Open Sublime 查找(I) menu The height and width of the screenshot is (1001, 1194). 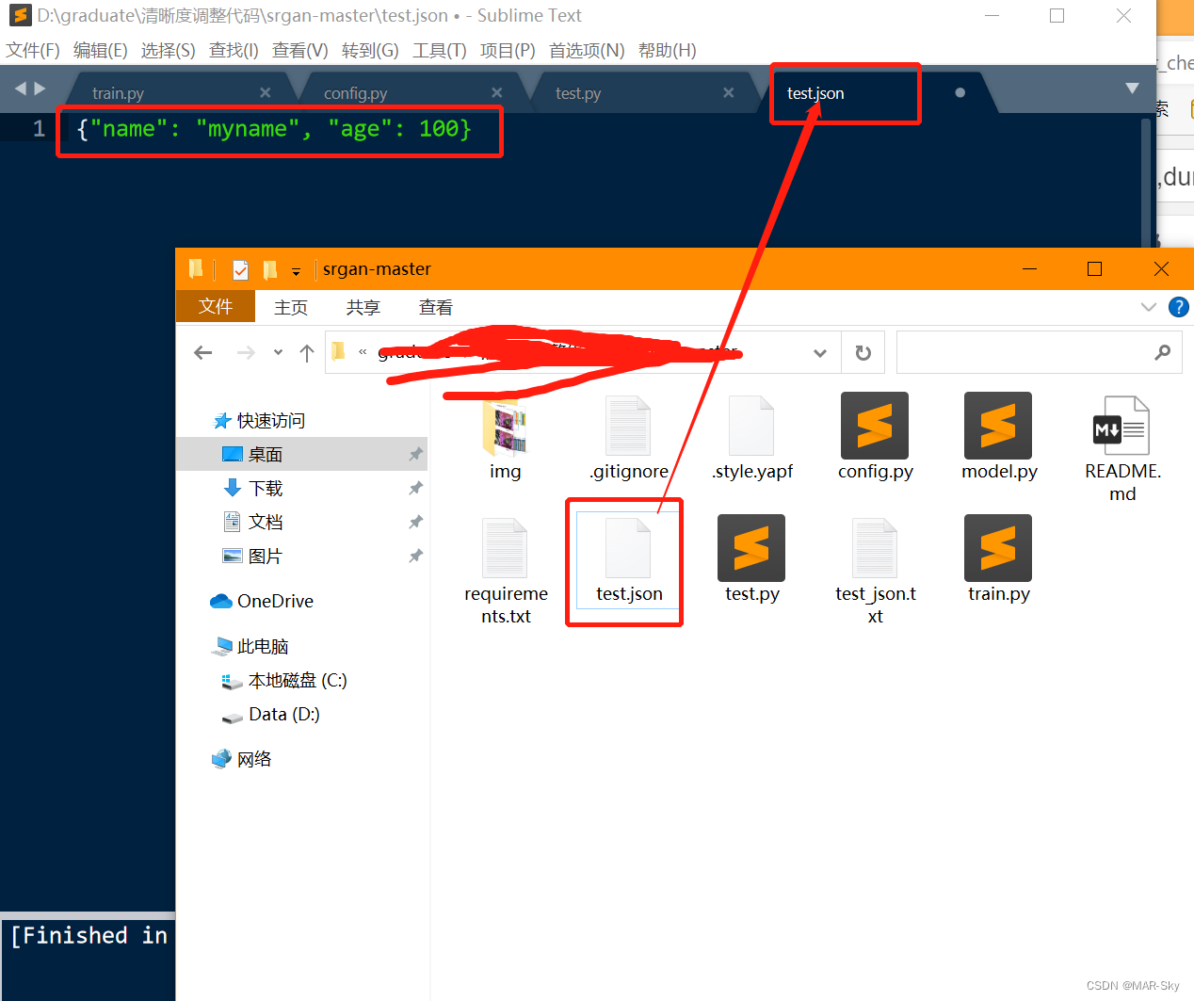[234, 50]
